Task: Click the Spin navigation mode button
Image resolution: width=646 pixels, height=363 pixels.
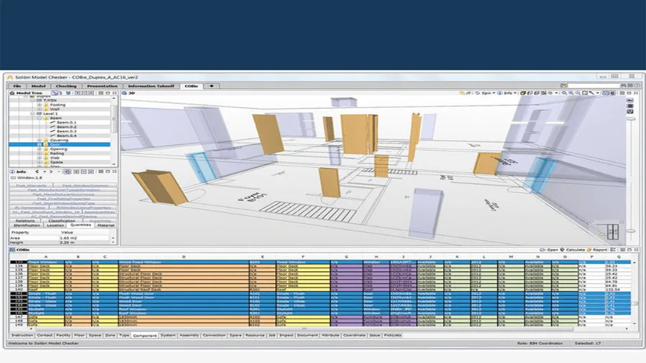Action: [484, 93]
